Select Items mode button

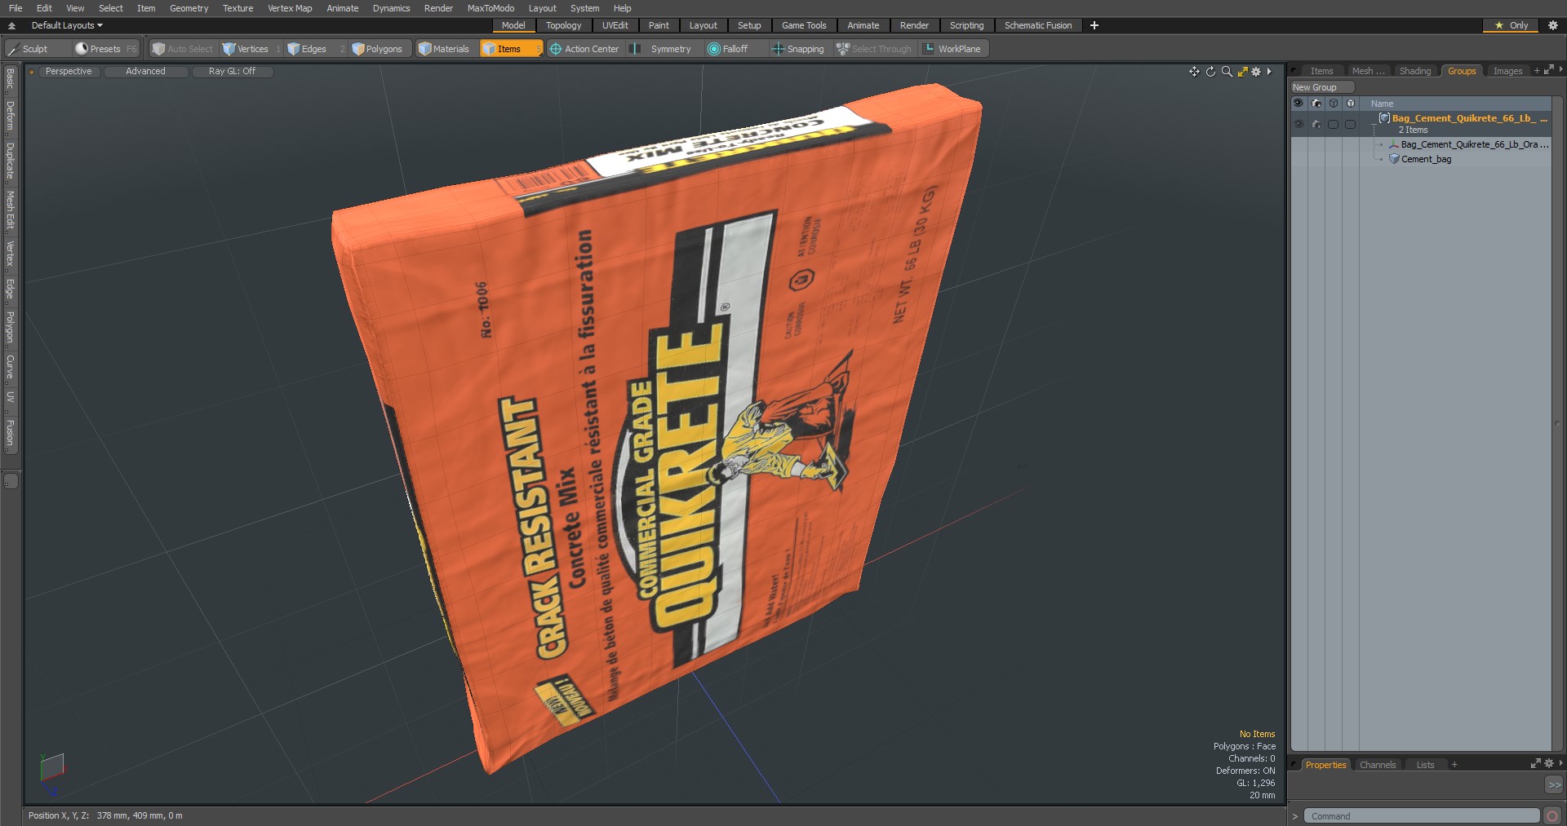click(511, 49)
